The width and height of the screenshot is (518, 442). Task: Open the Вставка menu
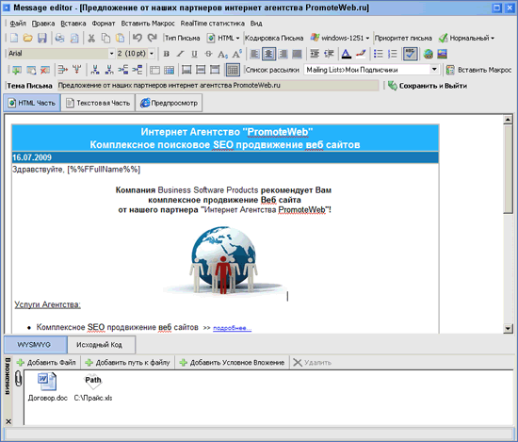(73, 24)
